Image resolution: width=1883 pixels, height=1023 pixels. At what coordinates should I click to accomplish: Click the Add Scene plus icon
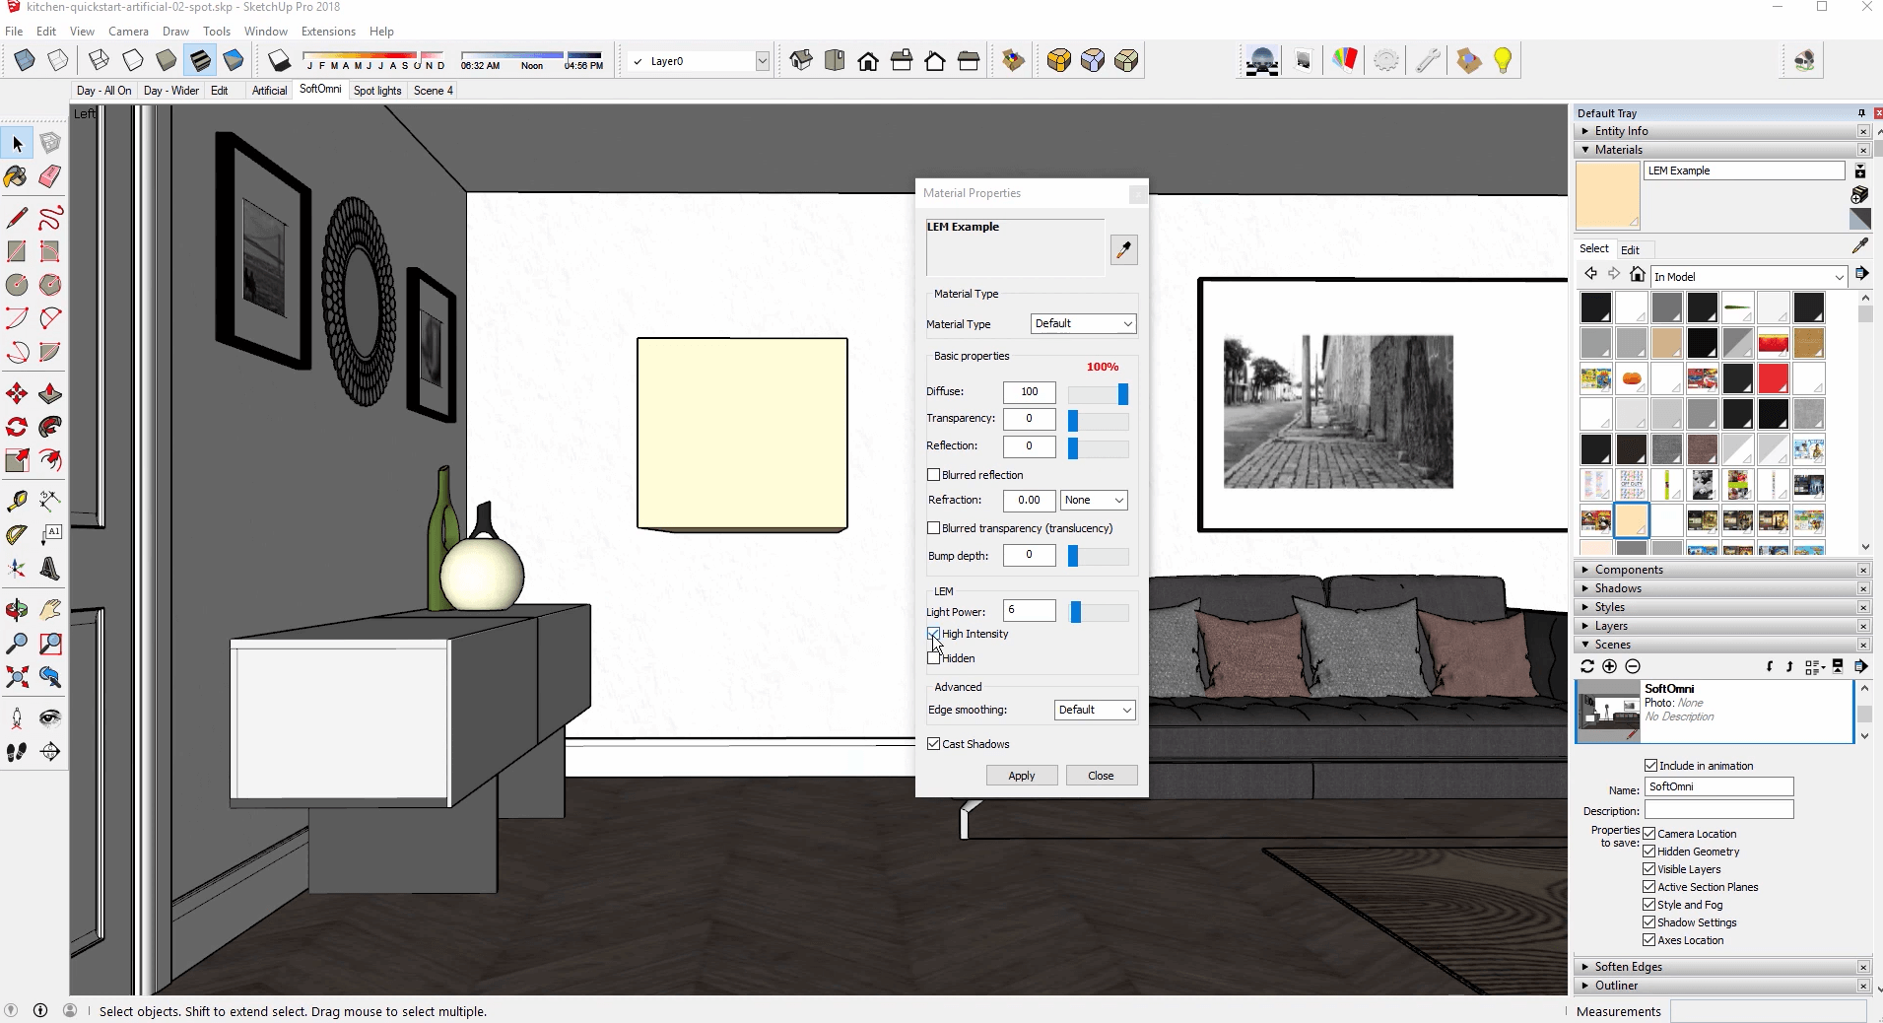click(x=1609, y=667)
